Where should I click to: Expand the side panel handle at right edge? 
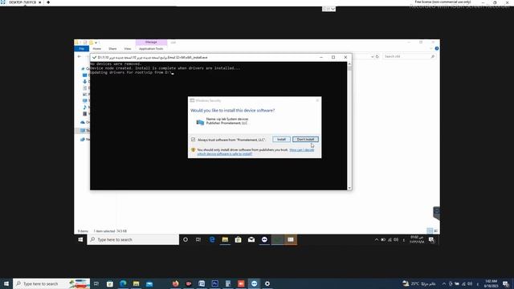click(x=436, y=213)
